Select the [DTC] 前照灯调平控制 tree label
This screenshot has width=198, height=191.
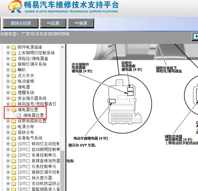click(x=39, y=172)
